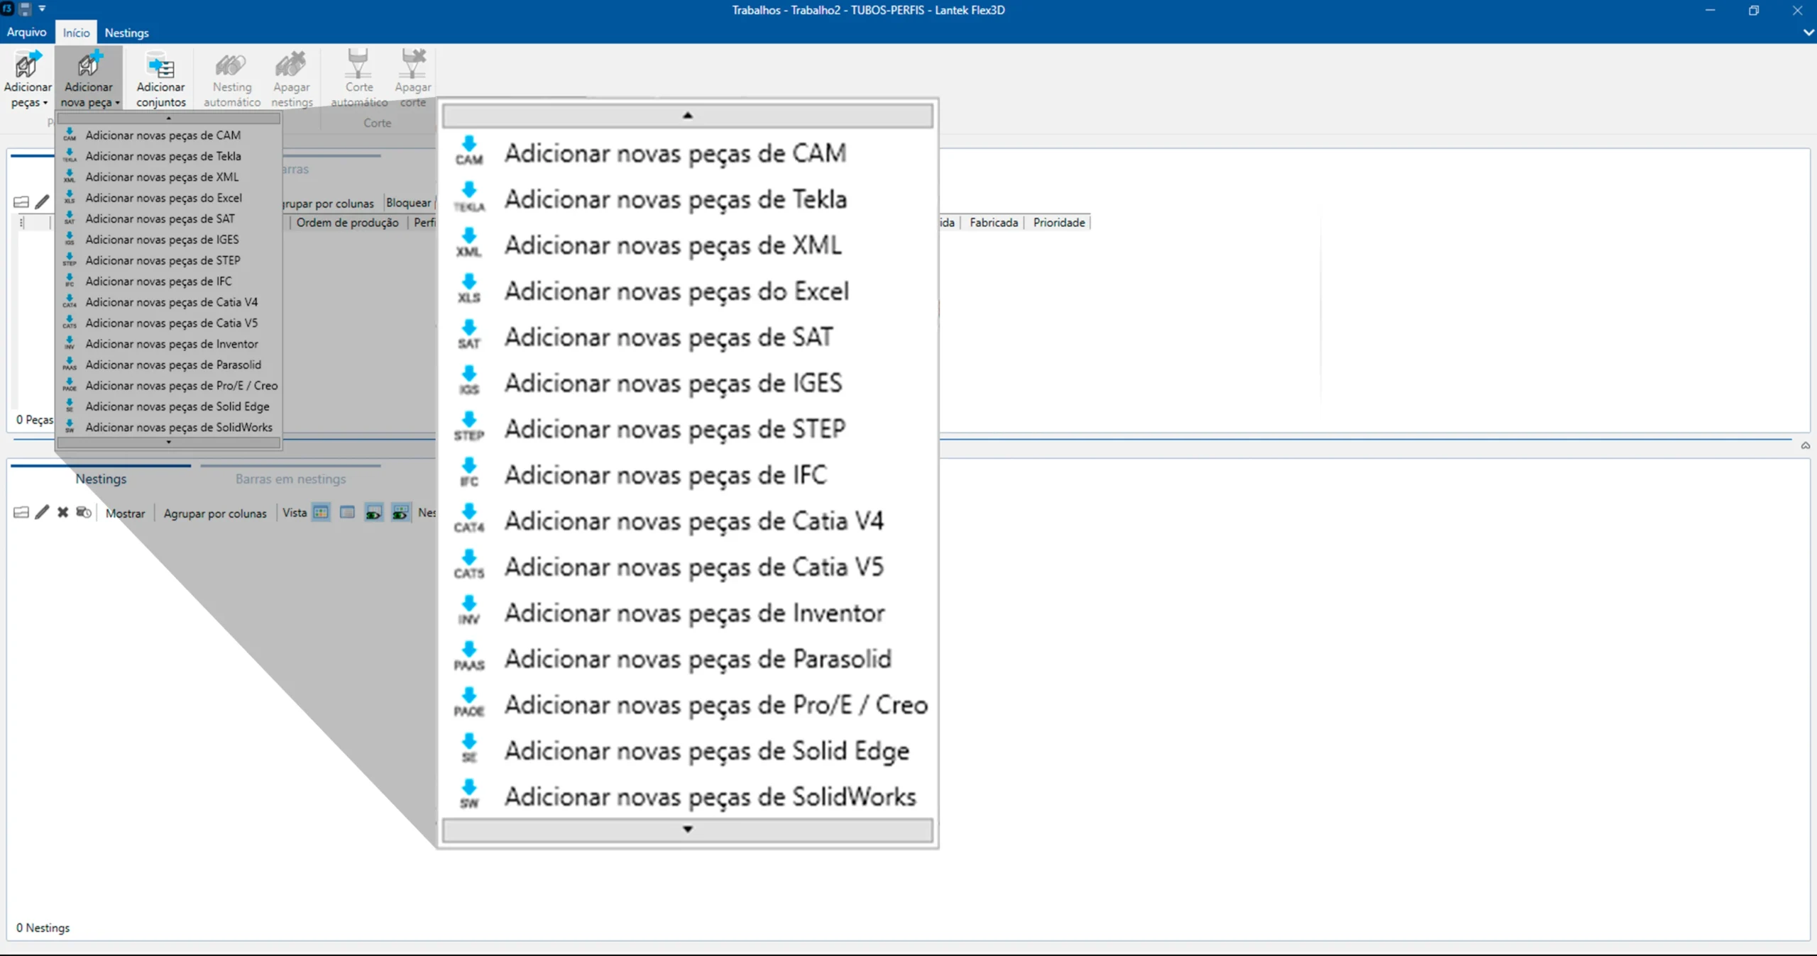Click the Apagar corte ribbon icon
This screenshot has width=1817, height=956.
[x=412, y=65]
